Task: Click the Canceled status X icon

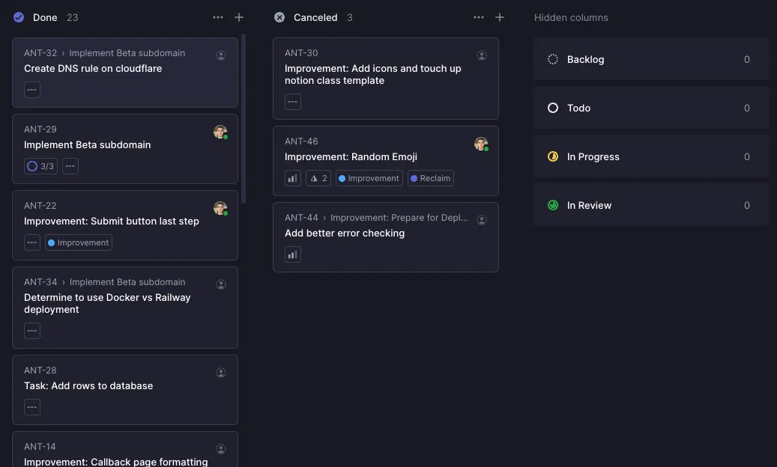Action: [279, 17]
